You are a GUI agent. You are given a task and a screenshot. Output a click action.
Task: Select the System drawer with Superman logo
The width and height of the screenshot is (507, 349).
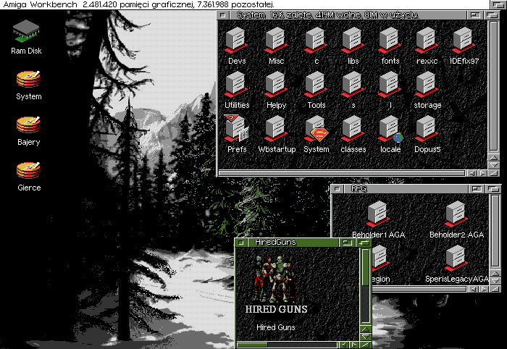point(317,134)
